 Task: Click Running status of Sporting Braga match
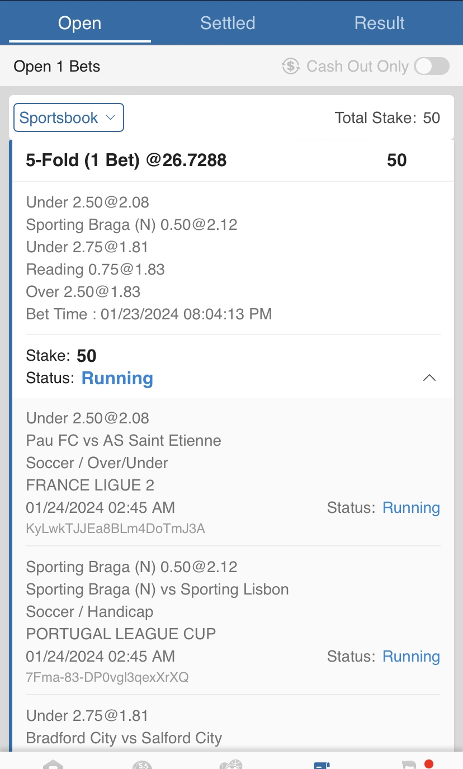tap(411, 657)
